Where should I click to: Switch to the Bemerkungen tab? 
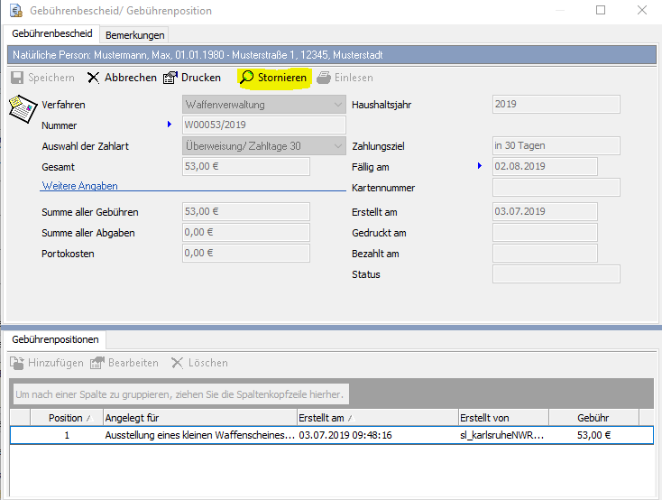point(135,35)
